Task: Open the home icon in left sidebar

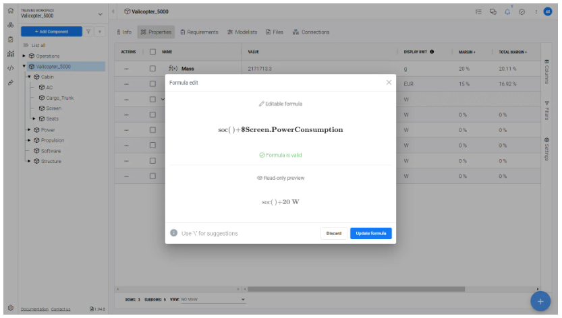Action: (x=11, y=11)
